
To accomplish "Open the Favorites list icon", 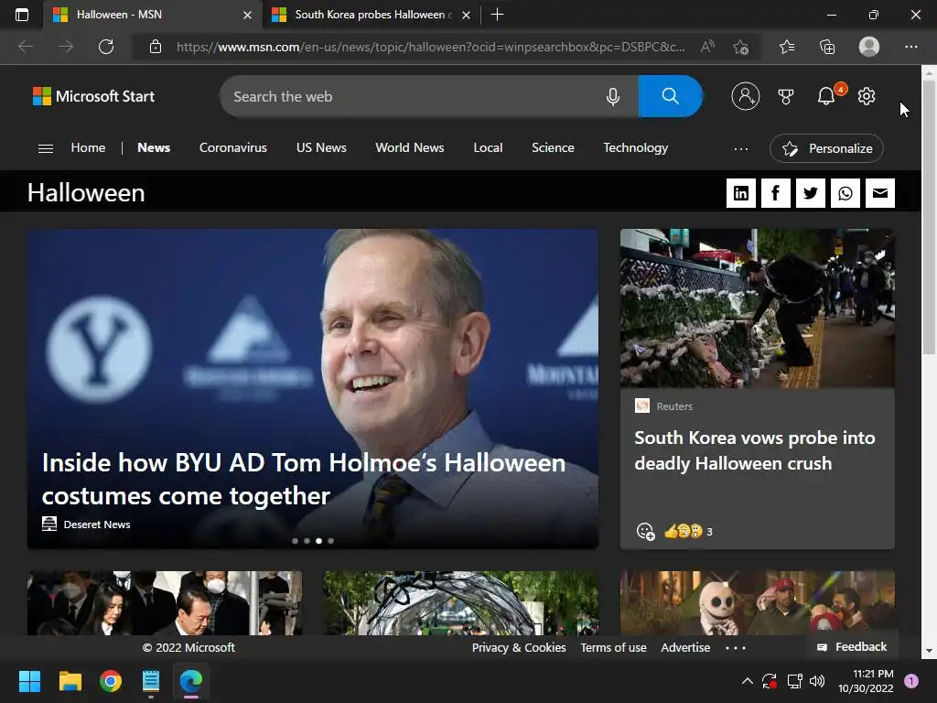I will (787, 47).
